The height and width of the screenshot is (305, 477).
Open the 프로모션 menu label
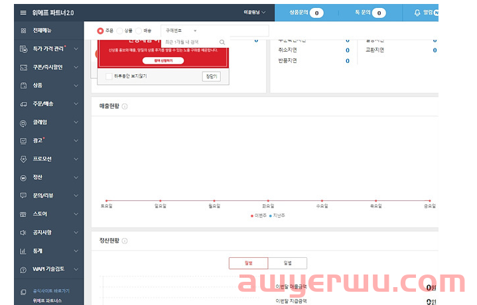[x=42, y=158]
